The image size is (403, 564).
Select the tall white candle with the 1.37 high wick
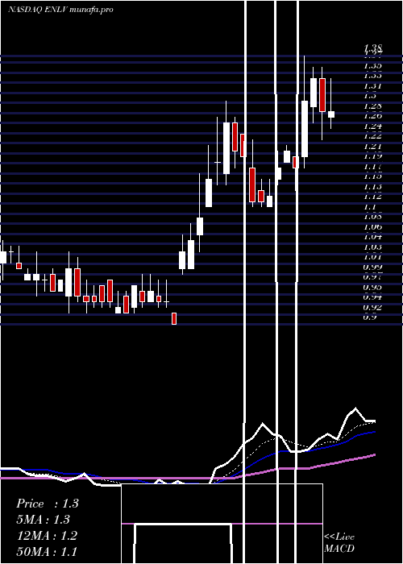pyautogui.click(x=305, y=129)
